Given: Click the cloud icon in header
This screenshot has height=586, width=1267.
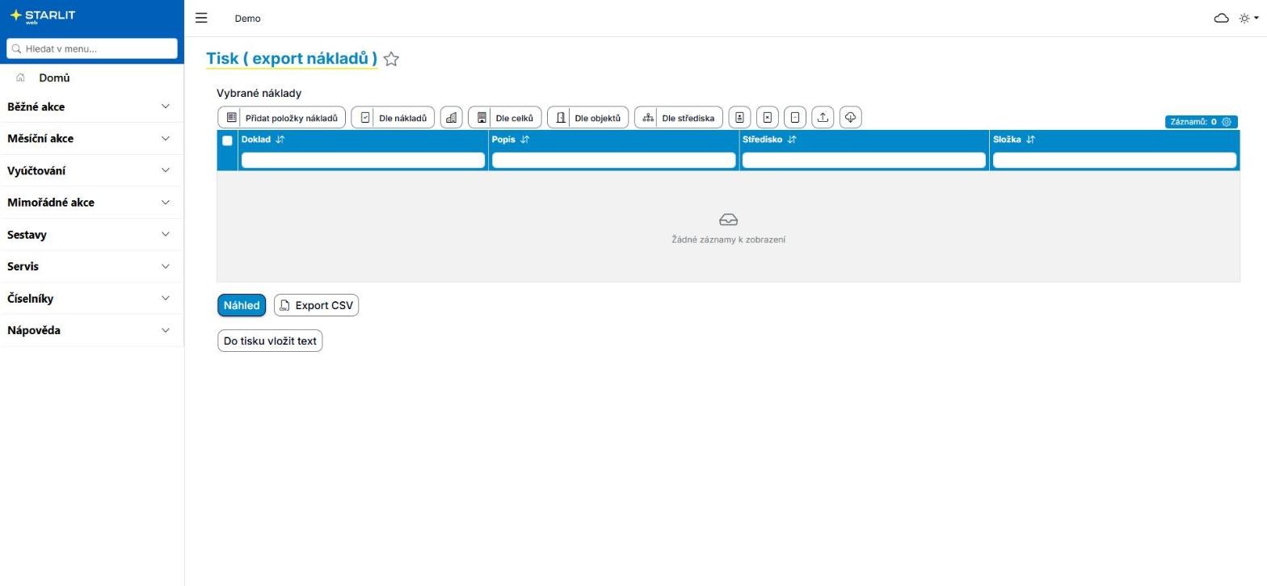Looking at the screenshot, I should (1221, 18).
